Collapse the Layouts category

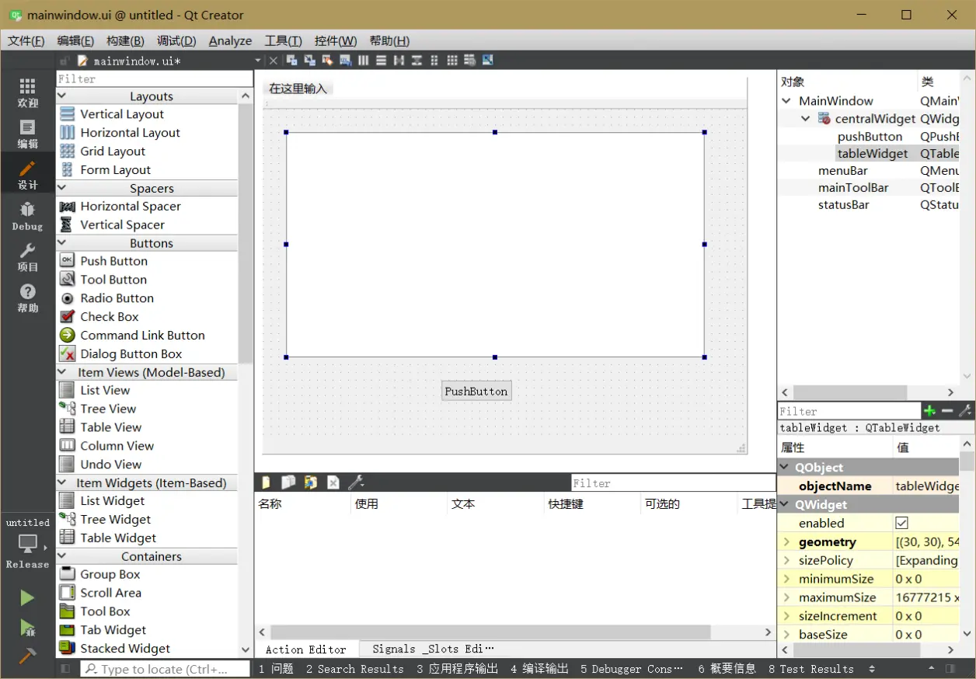pos(62,96)
